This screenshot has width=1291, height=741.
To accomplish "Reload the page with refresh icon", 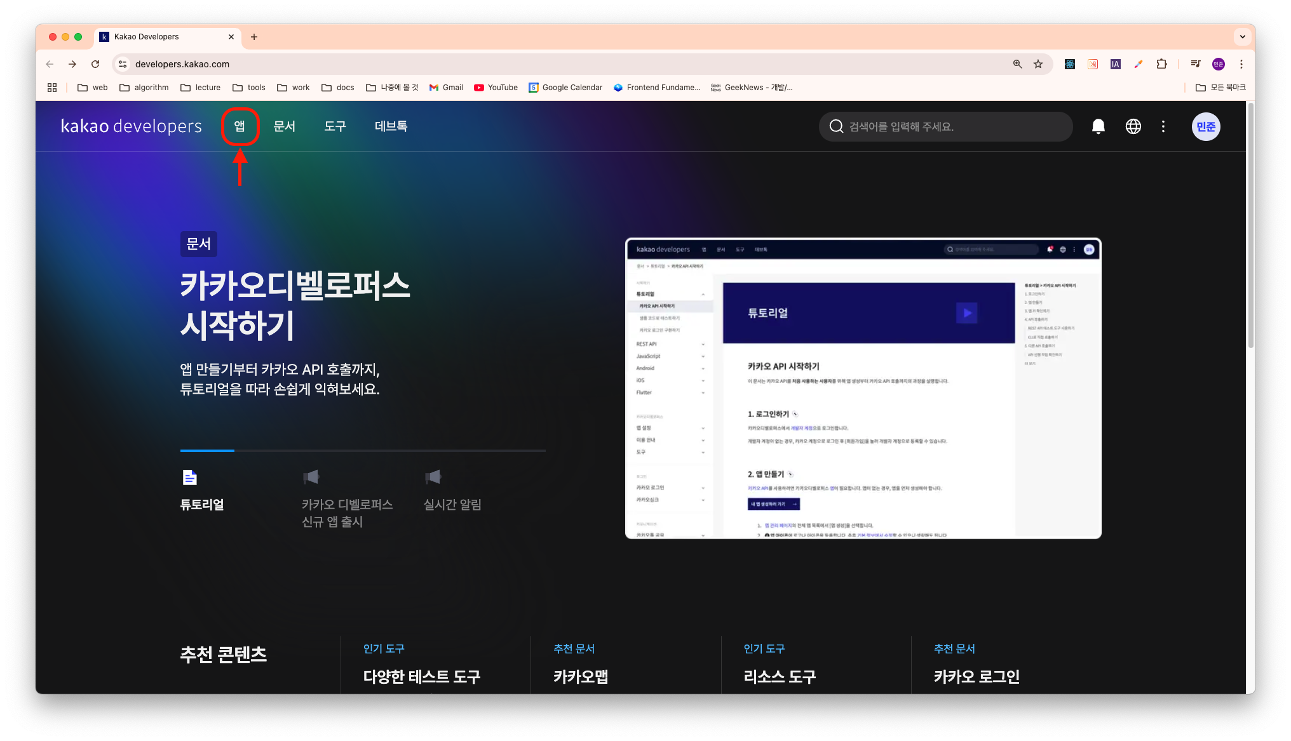I will [95, 64].
